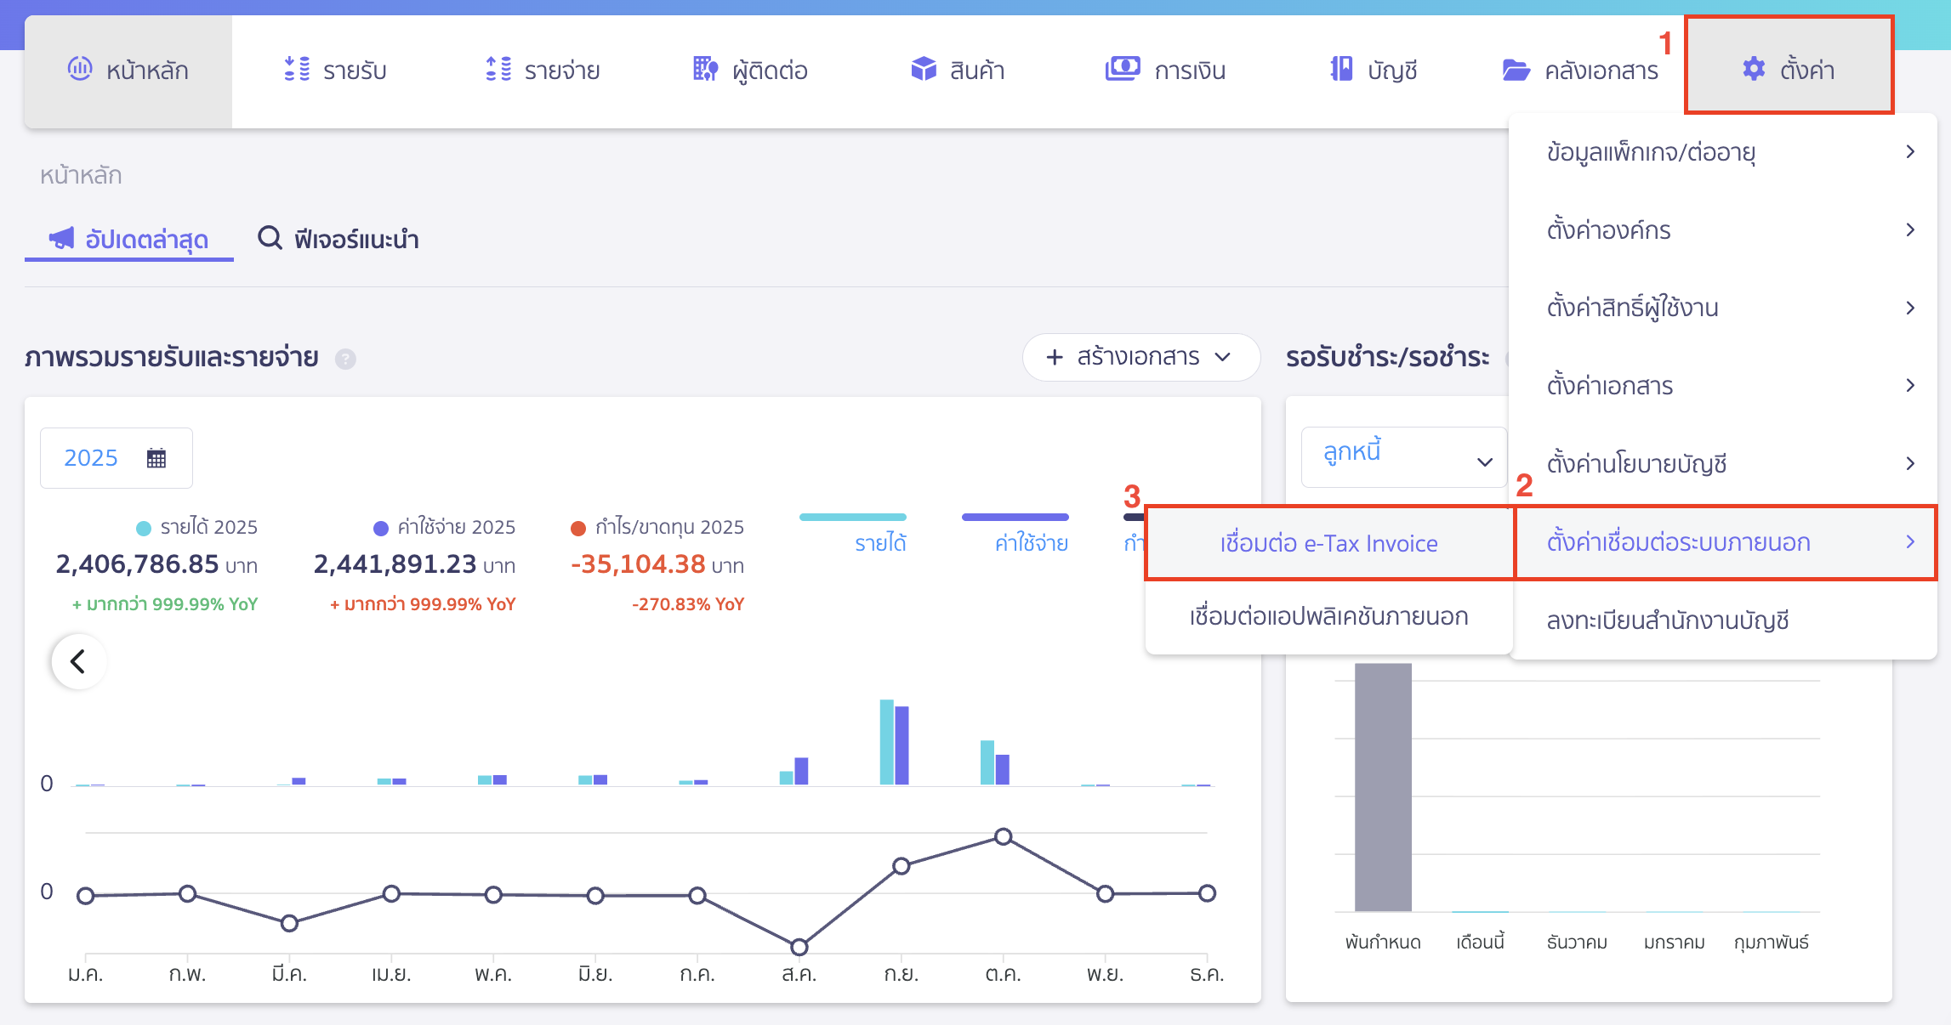Screen dimensions: 1951x1025
Task: Select เชื่อมต่อ e-Tax Invoice menu item
Action: coord(1328,543)
